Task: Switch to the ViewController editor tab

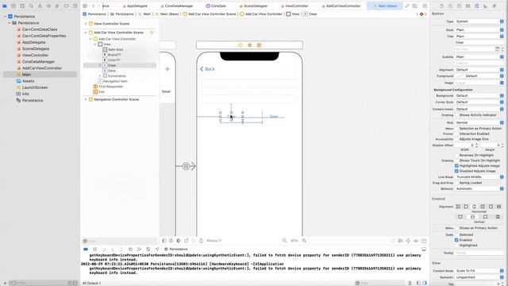Action: [294, 6]
